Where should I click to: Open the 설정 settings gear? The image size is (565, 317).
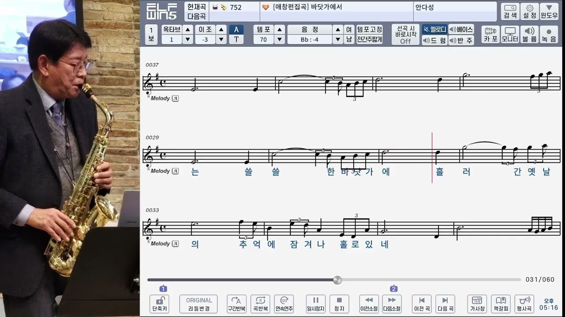point(530,11)
